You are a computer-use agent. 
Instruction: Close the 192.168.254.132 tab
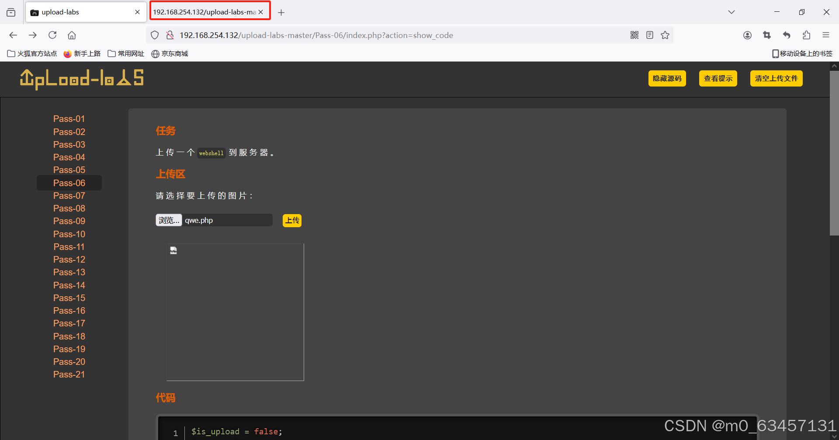click(261, 12)
